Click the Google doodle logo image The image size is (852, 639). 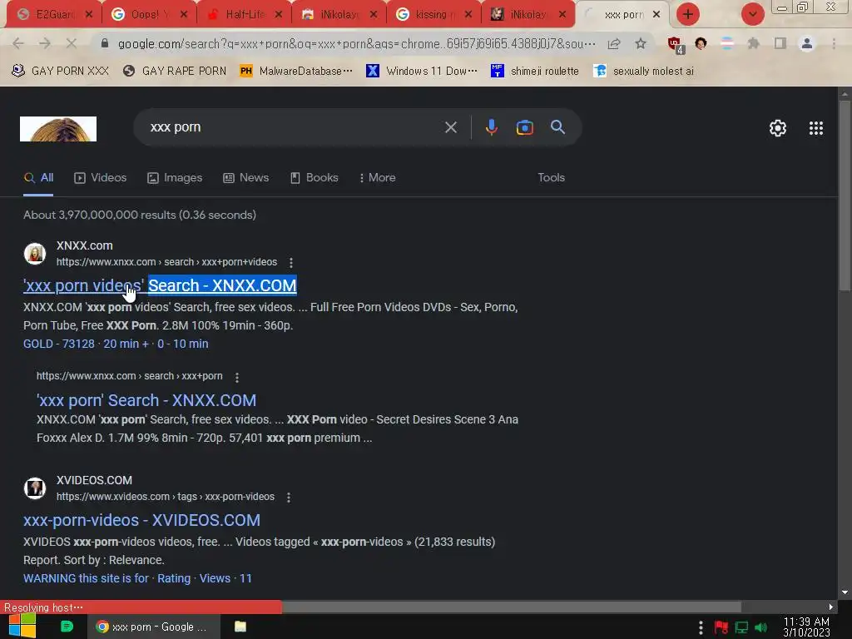58,129
